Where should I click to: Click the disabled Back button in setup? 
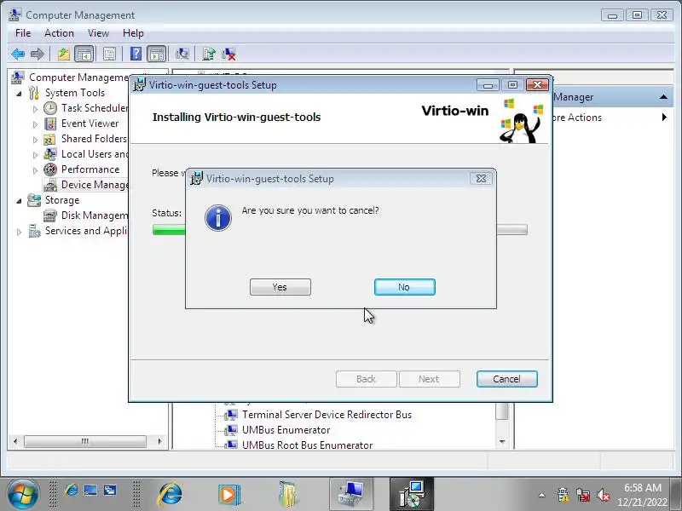(x=367, y=379)
